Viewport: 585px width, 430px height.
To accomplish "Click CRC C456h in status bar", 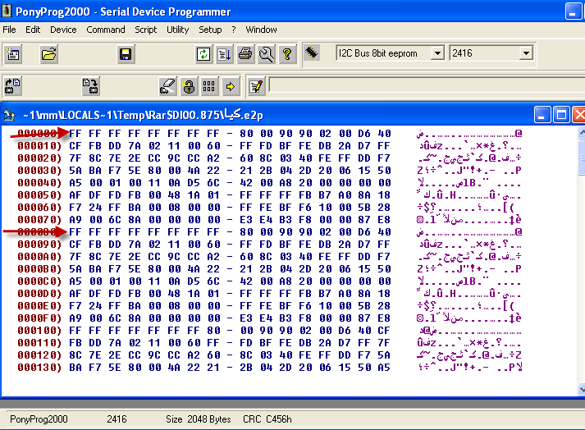I will (x=267, y=419).
